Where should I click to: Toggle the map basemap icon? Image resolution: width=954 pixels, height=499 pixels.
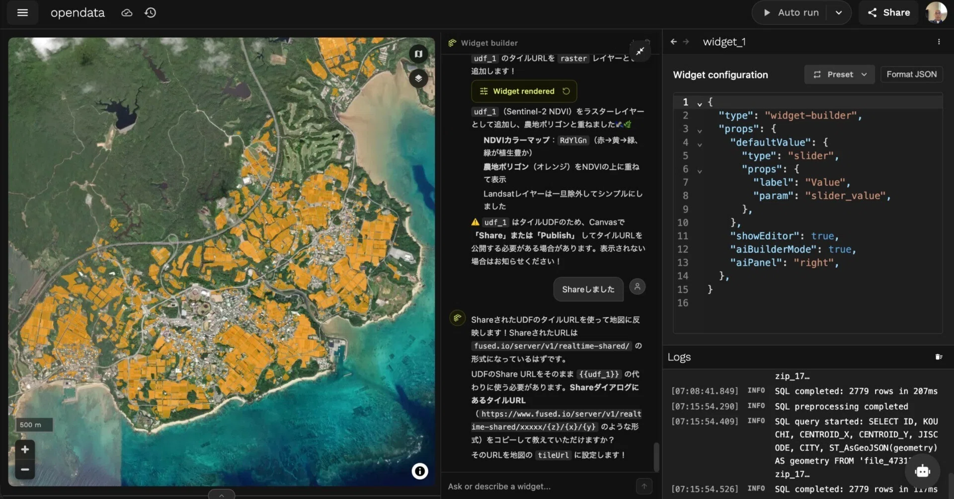click(x=418, y=54)
